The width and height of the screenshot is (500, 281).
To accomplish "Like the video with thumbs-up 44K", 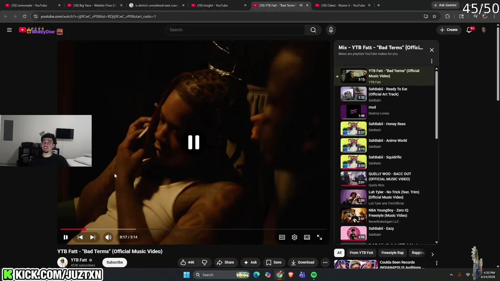I will click(x=187, y=262).
